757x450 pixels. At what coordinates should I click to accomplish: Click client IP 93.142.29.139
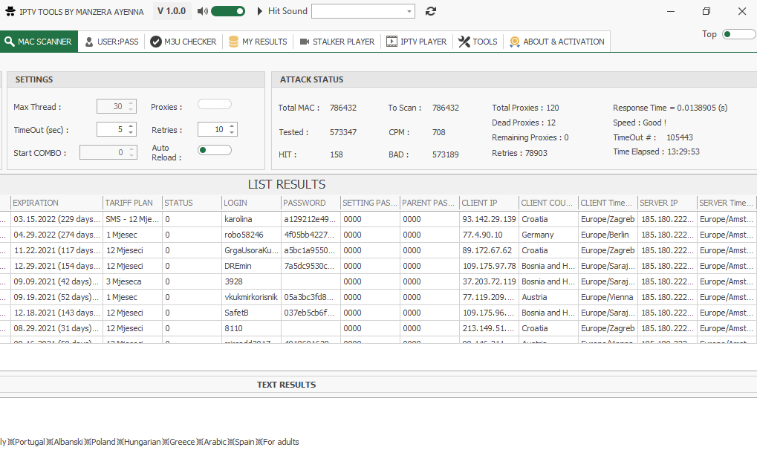[x=489, y=219]
